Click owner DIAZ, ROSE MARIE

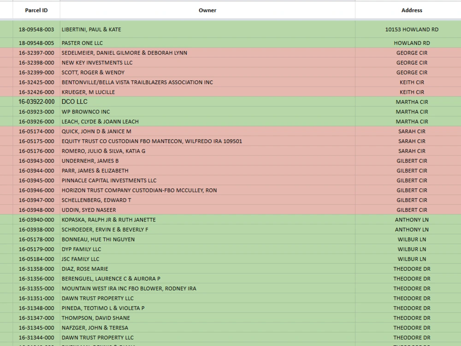(x=207, y=269)
